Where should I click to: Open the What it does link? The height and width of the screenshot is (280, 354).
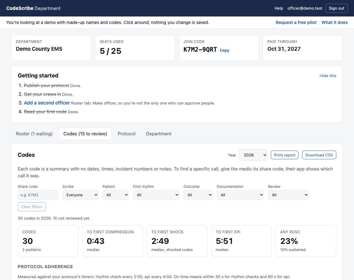[334, 22]
